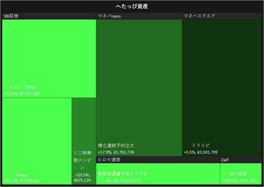Click the +17.9%, ¥3,792,778 value
This screenshot has width=264, height=187.
(116, 152)
